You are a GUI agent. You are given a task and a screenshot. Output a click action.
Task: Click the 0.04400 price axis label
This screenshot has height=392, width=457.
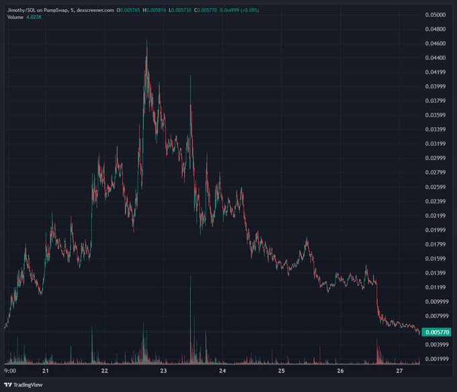pyautogui.click(x=435, y=58)
